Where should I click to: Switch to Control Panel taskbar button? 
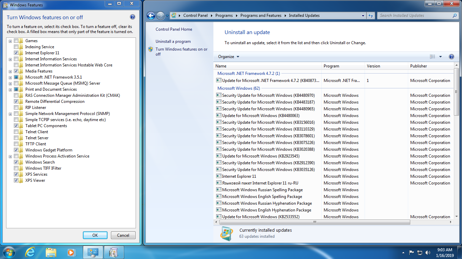(x=93, y=252)
